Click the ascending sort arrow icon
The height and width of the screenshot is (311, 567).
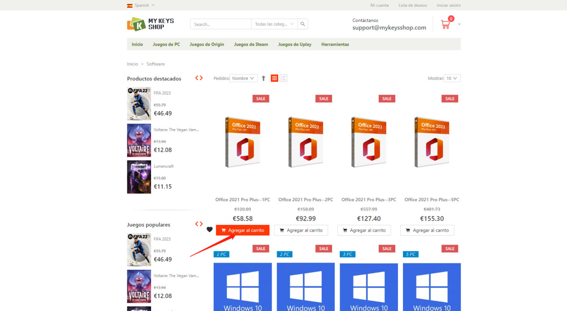[x=264, y=78]
